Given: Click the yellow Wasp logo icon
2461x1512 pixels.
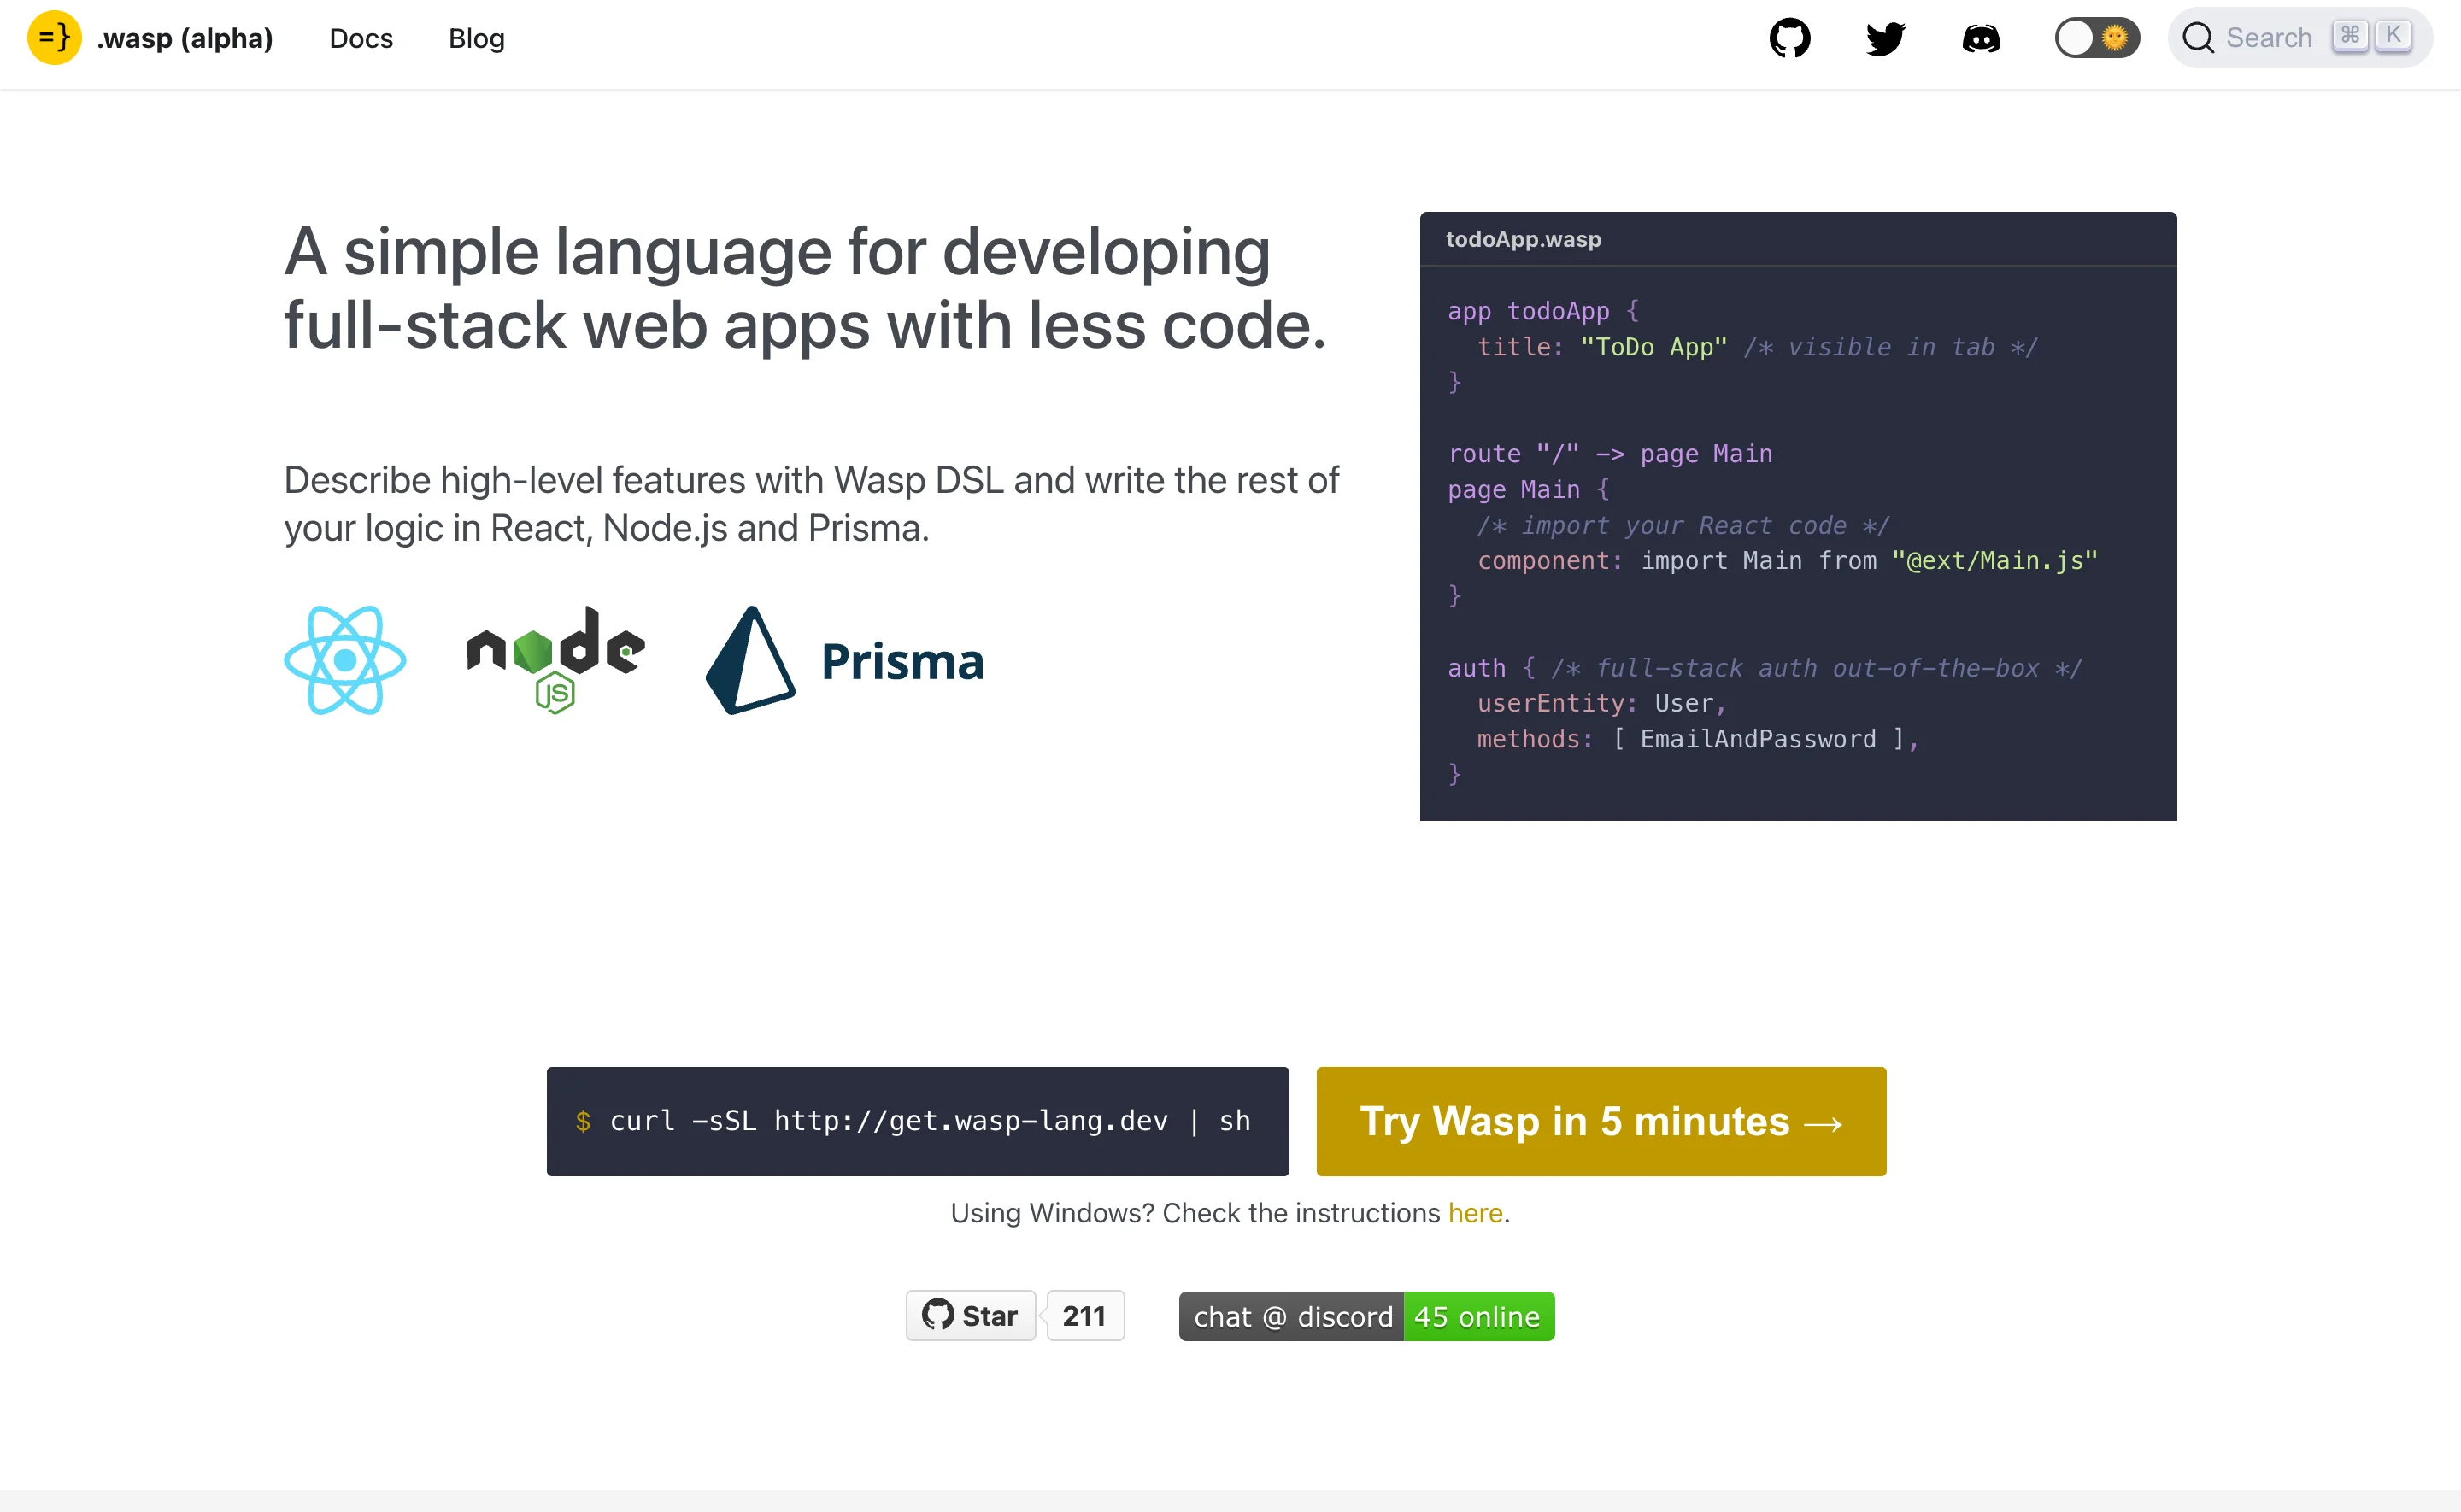Looking at the screenshot, I should tap(54, 38).
